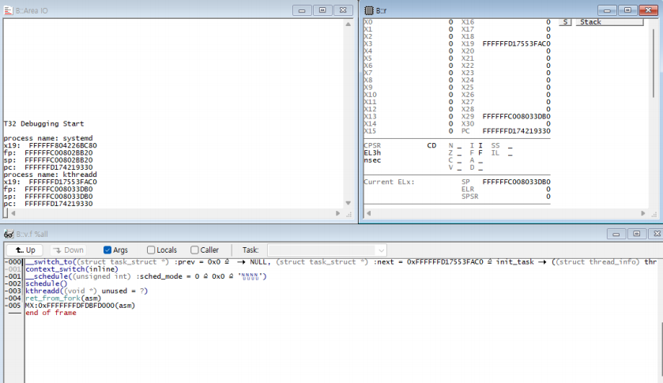Enable the Locals checkbox
This screenshot has width=663, height=383.
click(x=151, y=250)
